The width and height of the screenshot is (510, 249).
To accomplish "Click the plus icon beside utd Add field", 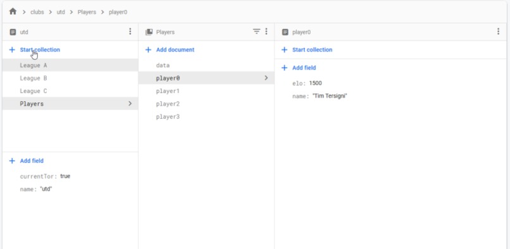I will click(12, 161).
